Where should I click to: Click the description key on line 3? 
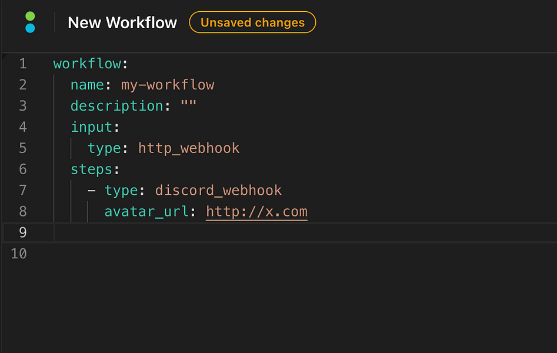pyautogui.click(x=116, y=106)
